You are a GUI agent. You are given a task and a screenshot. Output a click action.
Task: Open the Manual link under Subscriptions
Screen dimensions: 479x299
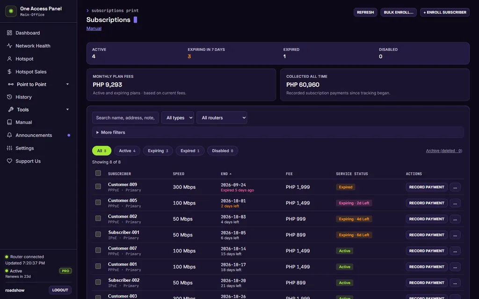94,28
